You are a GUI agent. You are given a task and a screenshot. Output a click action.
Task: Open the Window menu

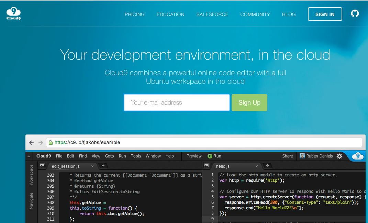153,156
